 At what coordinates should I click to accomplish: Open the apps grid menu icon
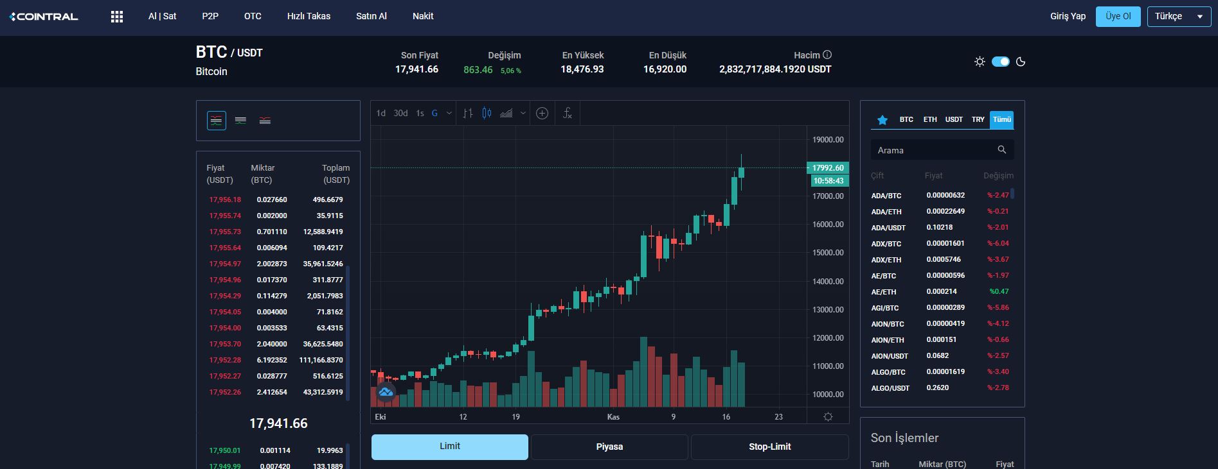117,17
